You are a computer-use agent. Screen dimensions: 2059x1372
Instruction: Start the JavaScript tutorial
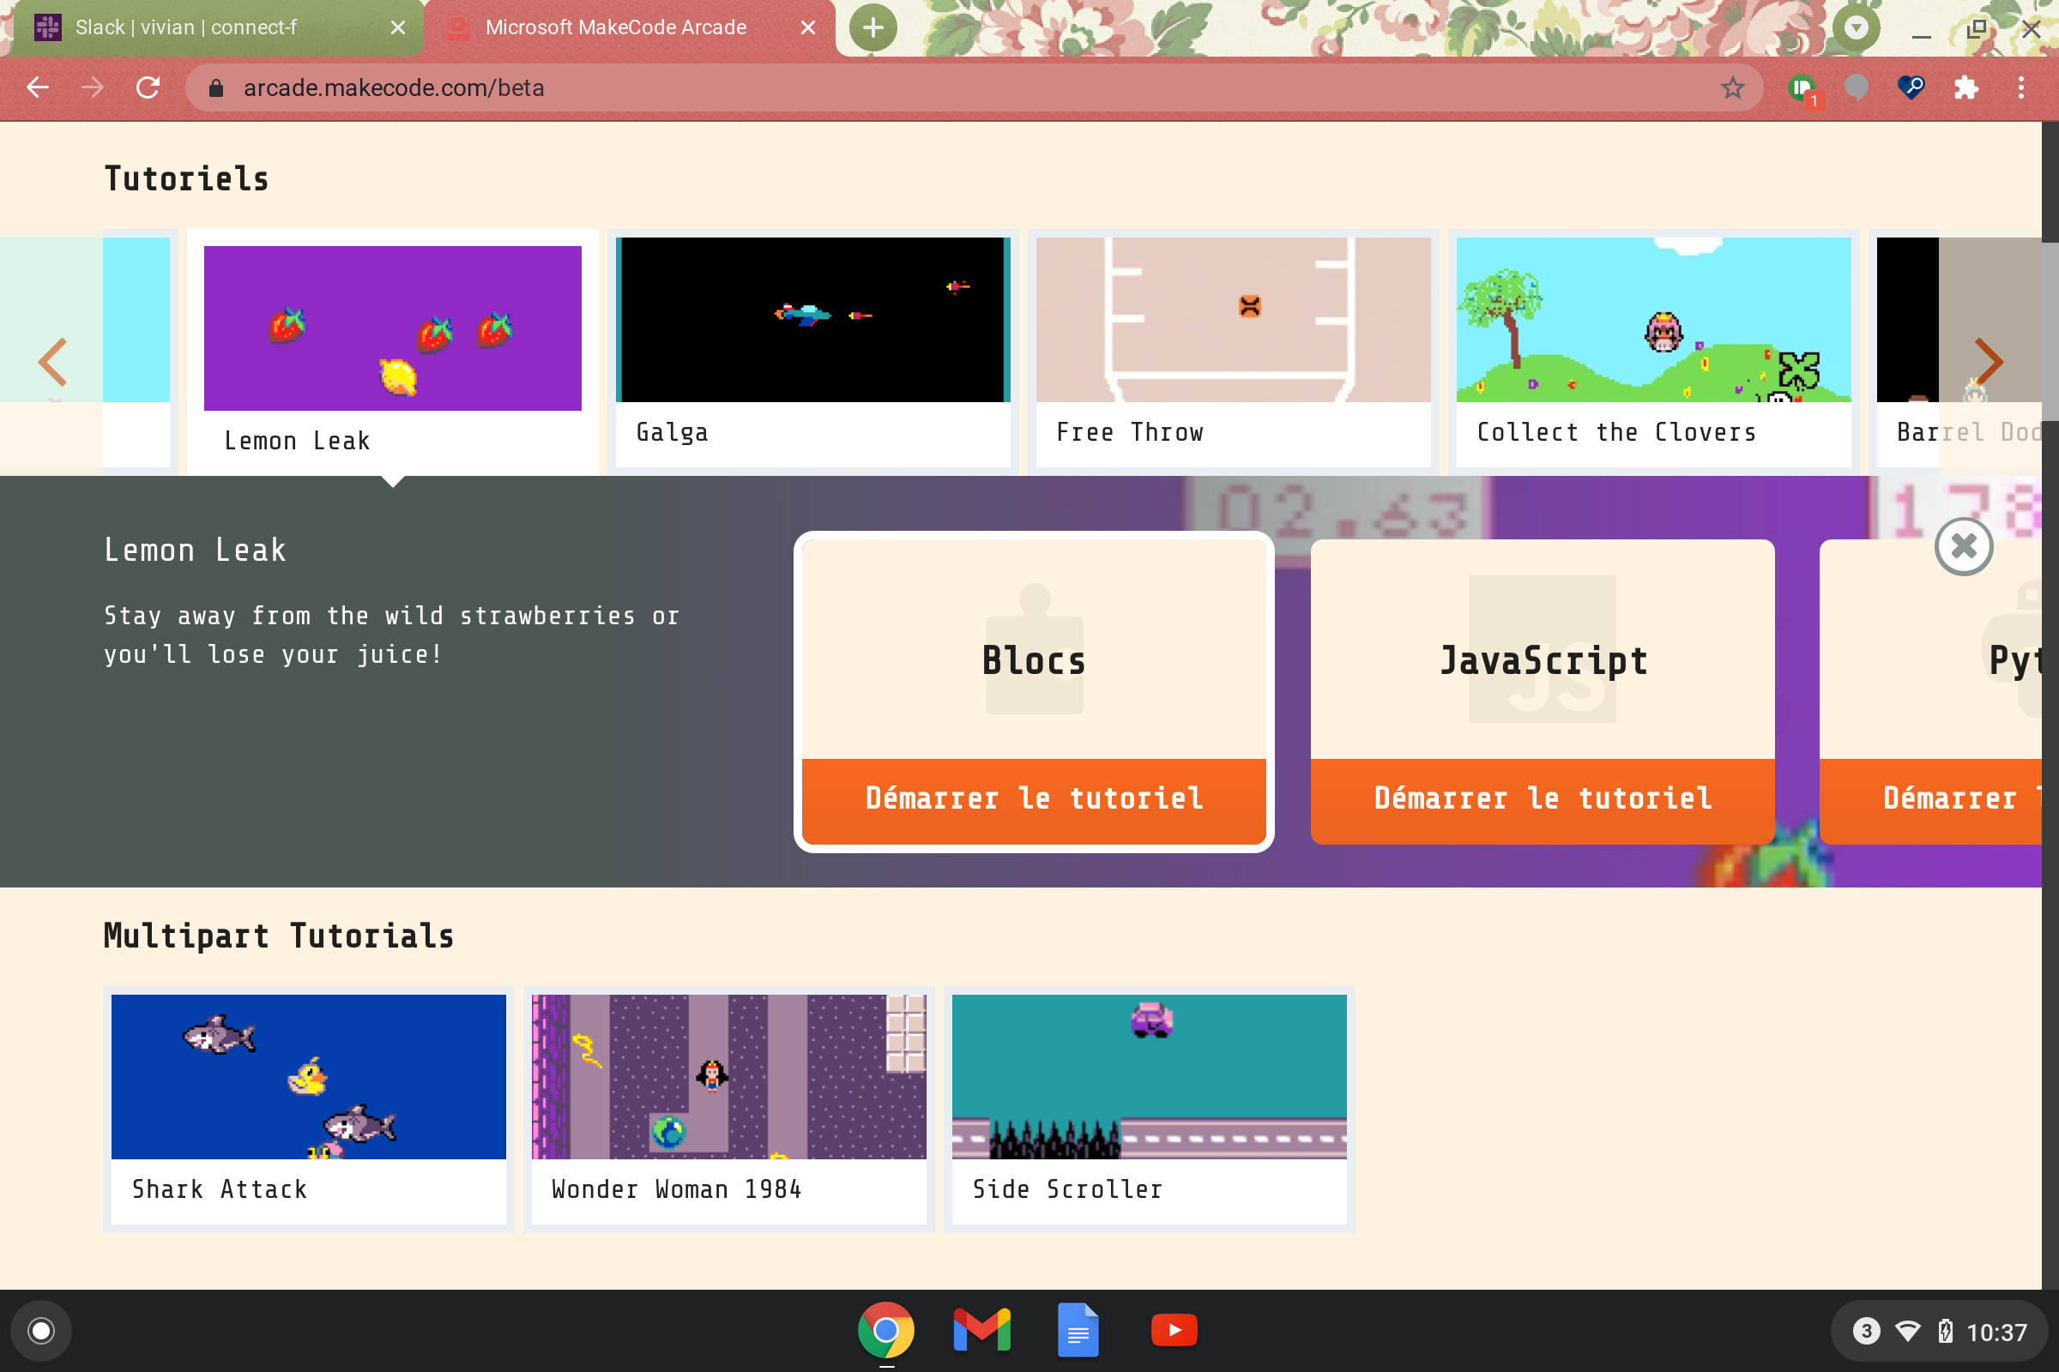pos(1543,799)
